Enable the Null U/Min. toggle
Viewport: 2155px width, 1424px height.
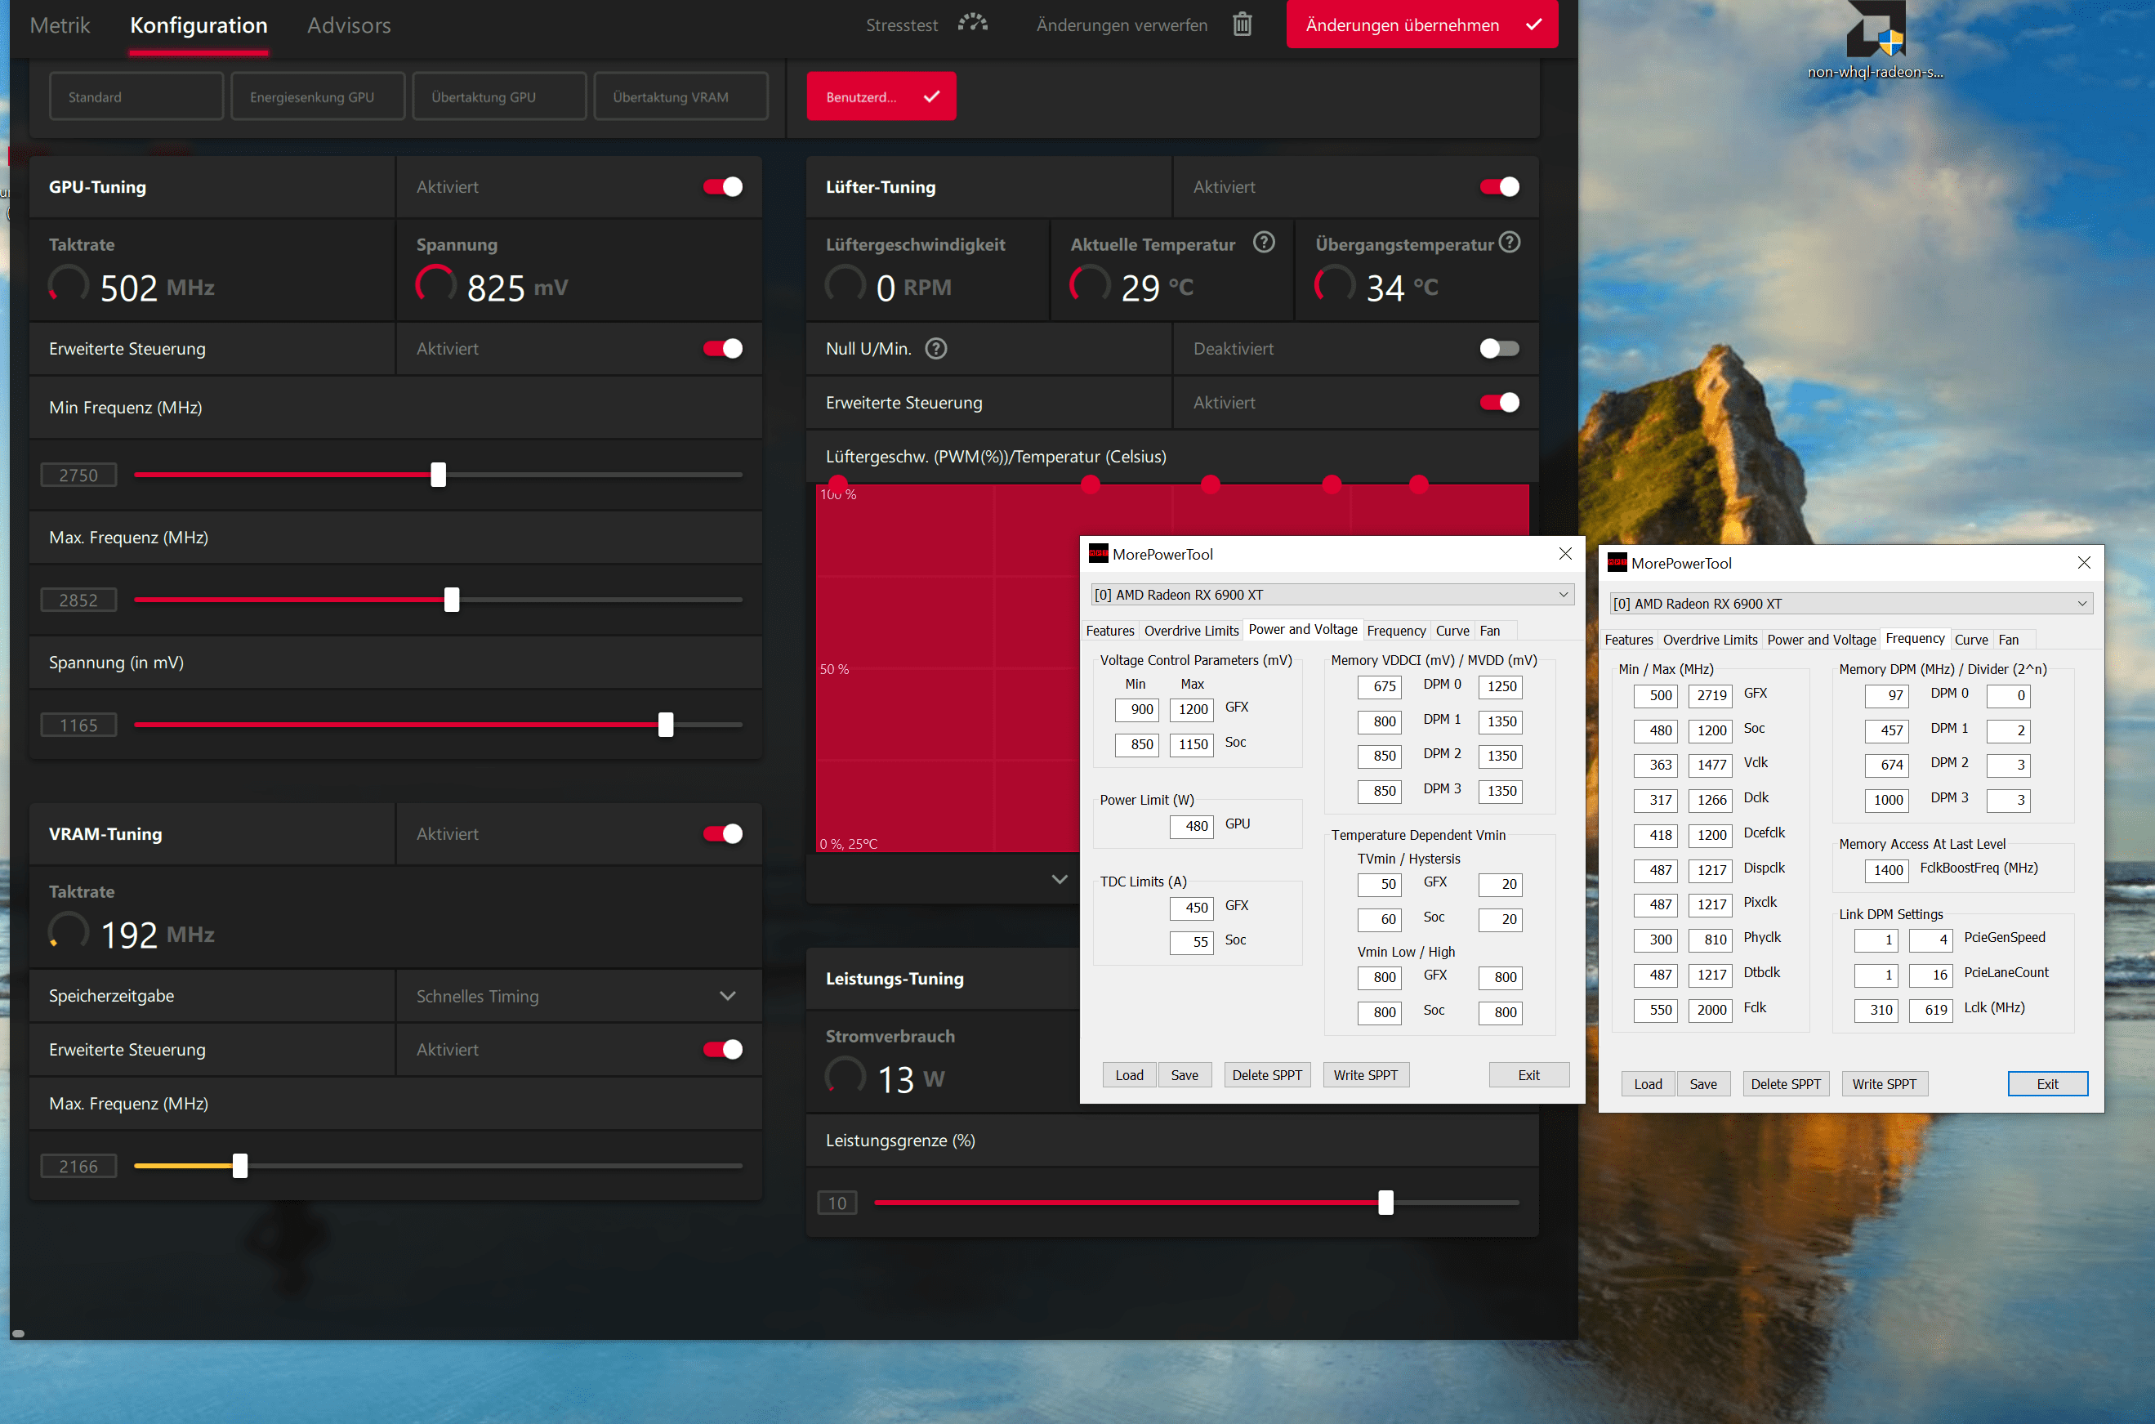[x=1498, y=349]
